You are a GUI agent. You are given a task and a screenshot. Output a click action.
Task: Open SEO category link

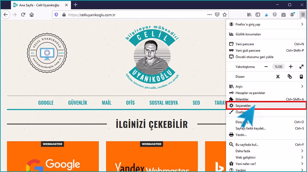tap(196, 103)
